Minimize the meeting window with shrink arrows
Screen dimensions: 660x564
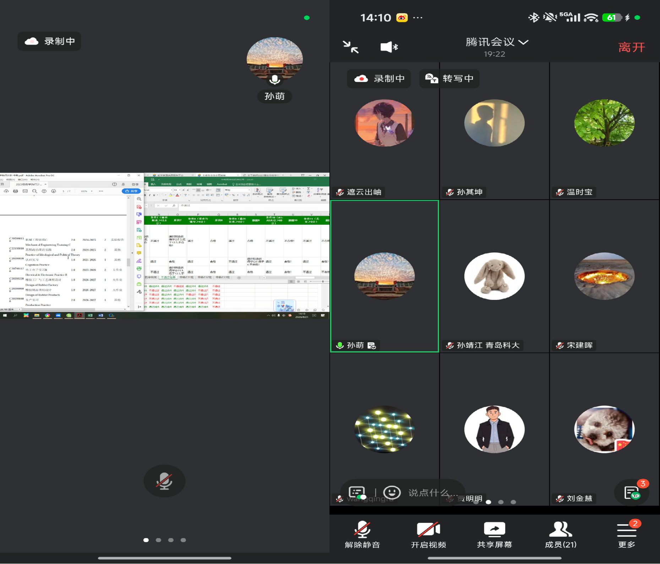point(350,47)
